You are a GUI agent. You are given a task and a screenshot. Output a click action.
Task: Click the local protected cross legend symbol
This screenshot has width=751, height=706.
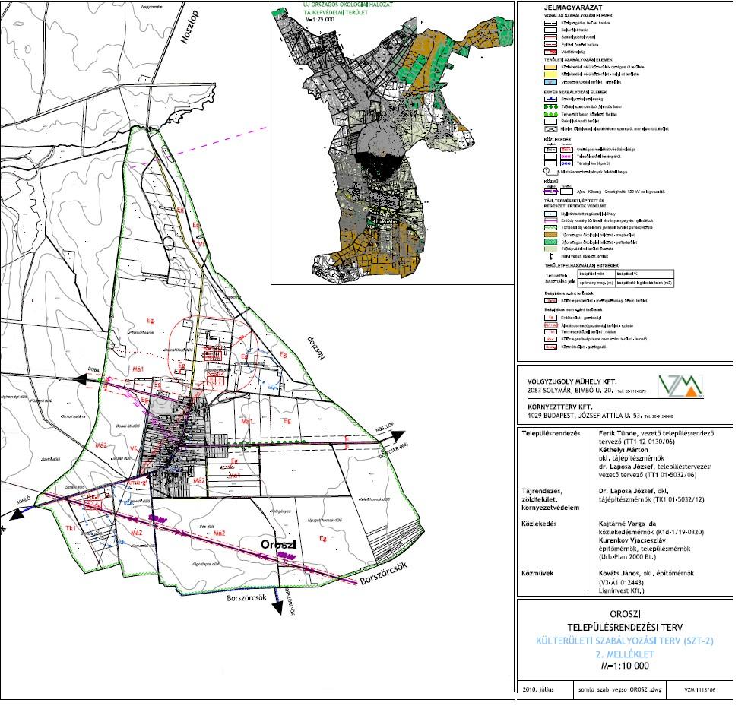tap(551, 257)
